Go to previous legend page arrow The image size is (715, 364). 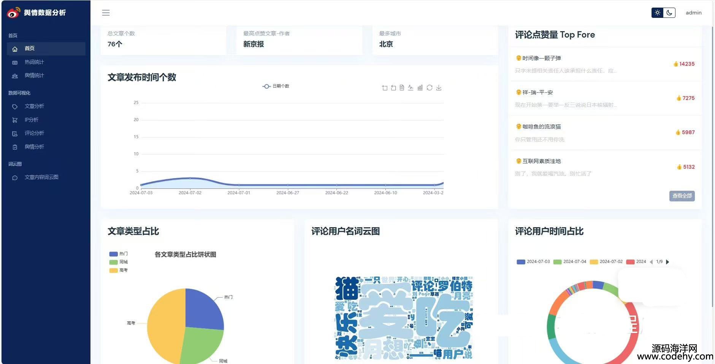coord(651,262)
